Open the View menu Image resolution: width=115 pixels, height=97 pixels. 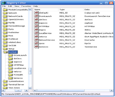(17, 6)
